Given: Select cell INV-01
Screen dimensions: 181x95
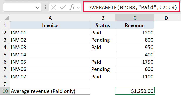Looking at the screenshot, I should 50,33.
